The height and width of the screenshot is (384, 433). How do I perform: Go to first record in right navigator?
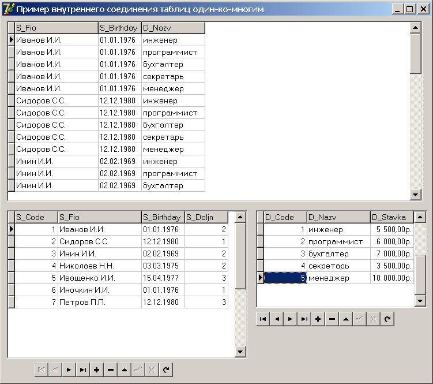(263, 319)
